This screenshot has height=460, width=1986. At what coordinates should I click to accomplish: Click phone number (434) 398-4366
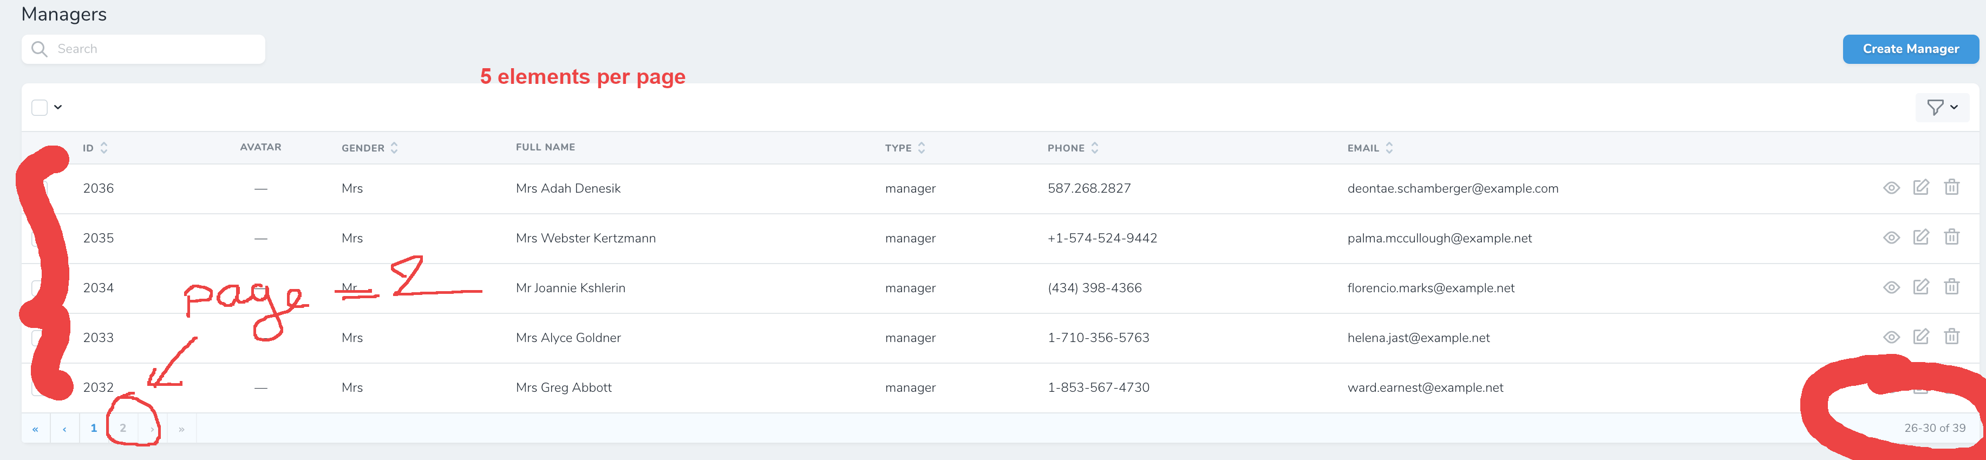[1095, 287]
